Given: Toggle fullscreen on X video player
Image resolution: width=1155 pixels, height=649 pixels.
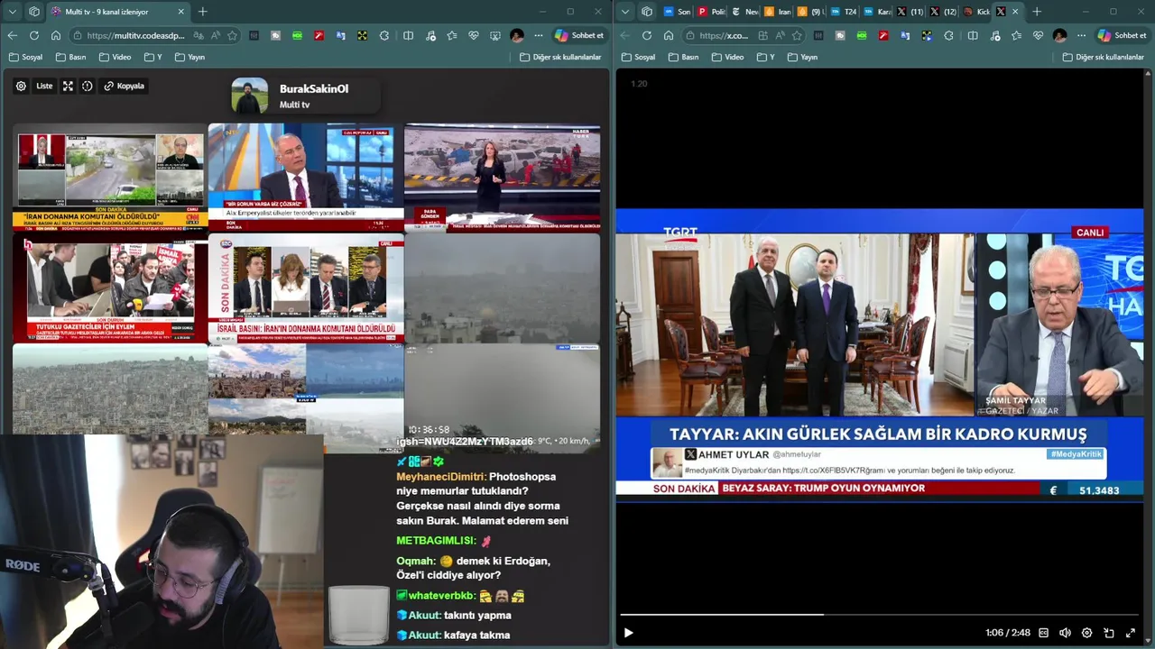Looking at the screenshot, I should 1131,633.
